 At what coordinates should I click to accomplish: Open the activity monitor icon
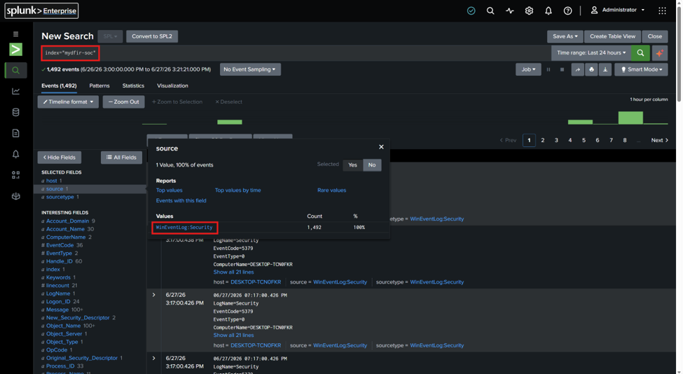tap(510, 11)
